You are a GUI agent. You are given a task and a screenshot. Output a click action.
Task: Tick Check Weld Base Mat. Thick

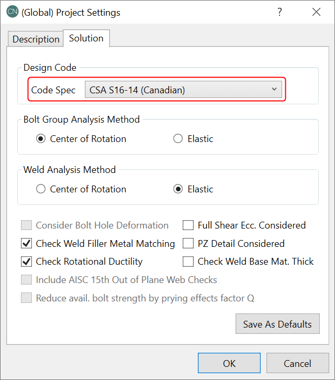click(x=188, y=262)
